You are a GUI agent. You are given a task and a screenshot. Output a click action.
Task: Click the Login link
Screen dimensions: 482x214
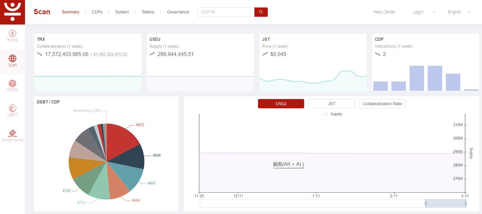click(x=419, y=12)
